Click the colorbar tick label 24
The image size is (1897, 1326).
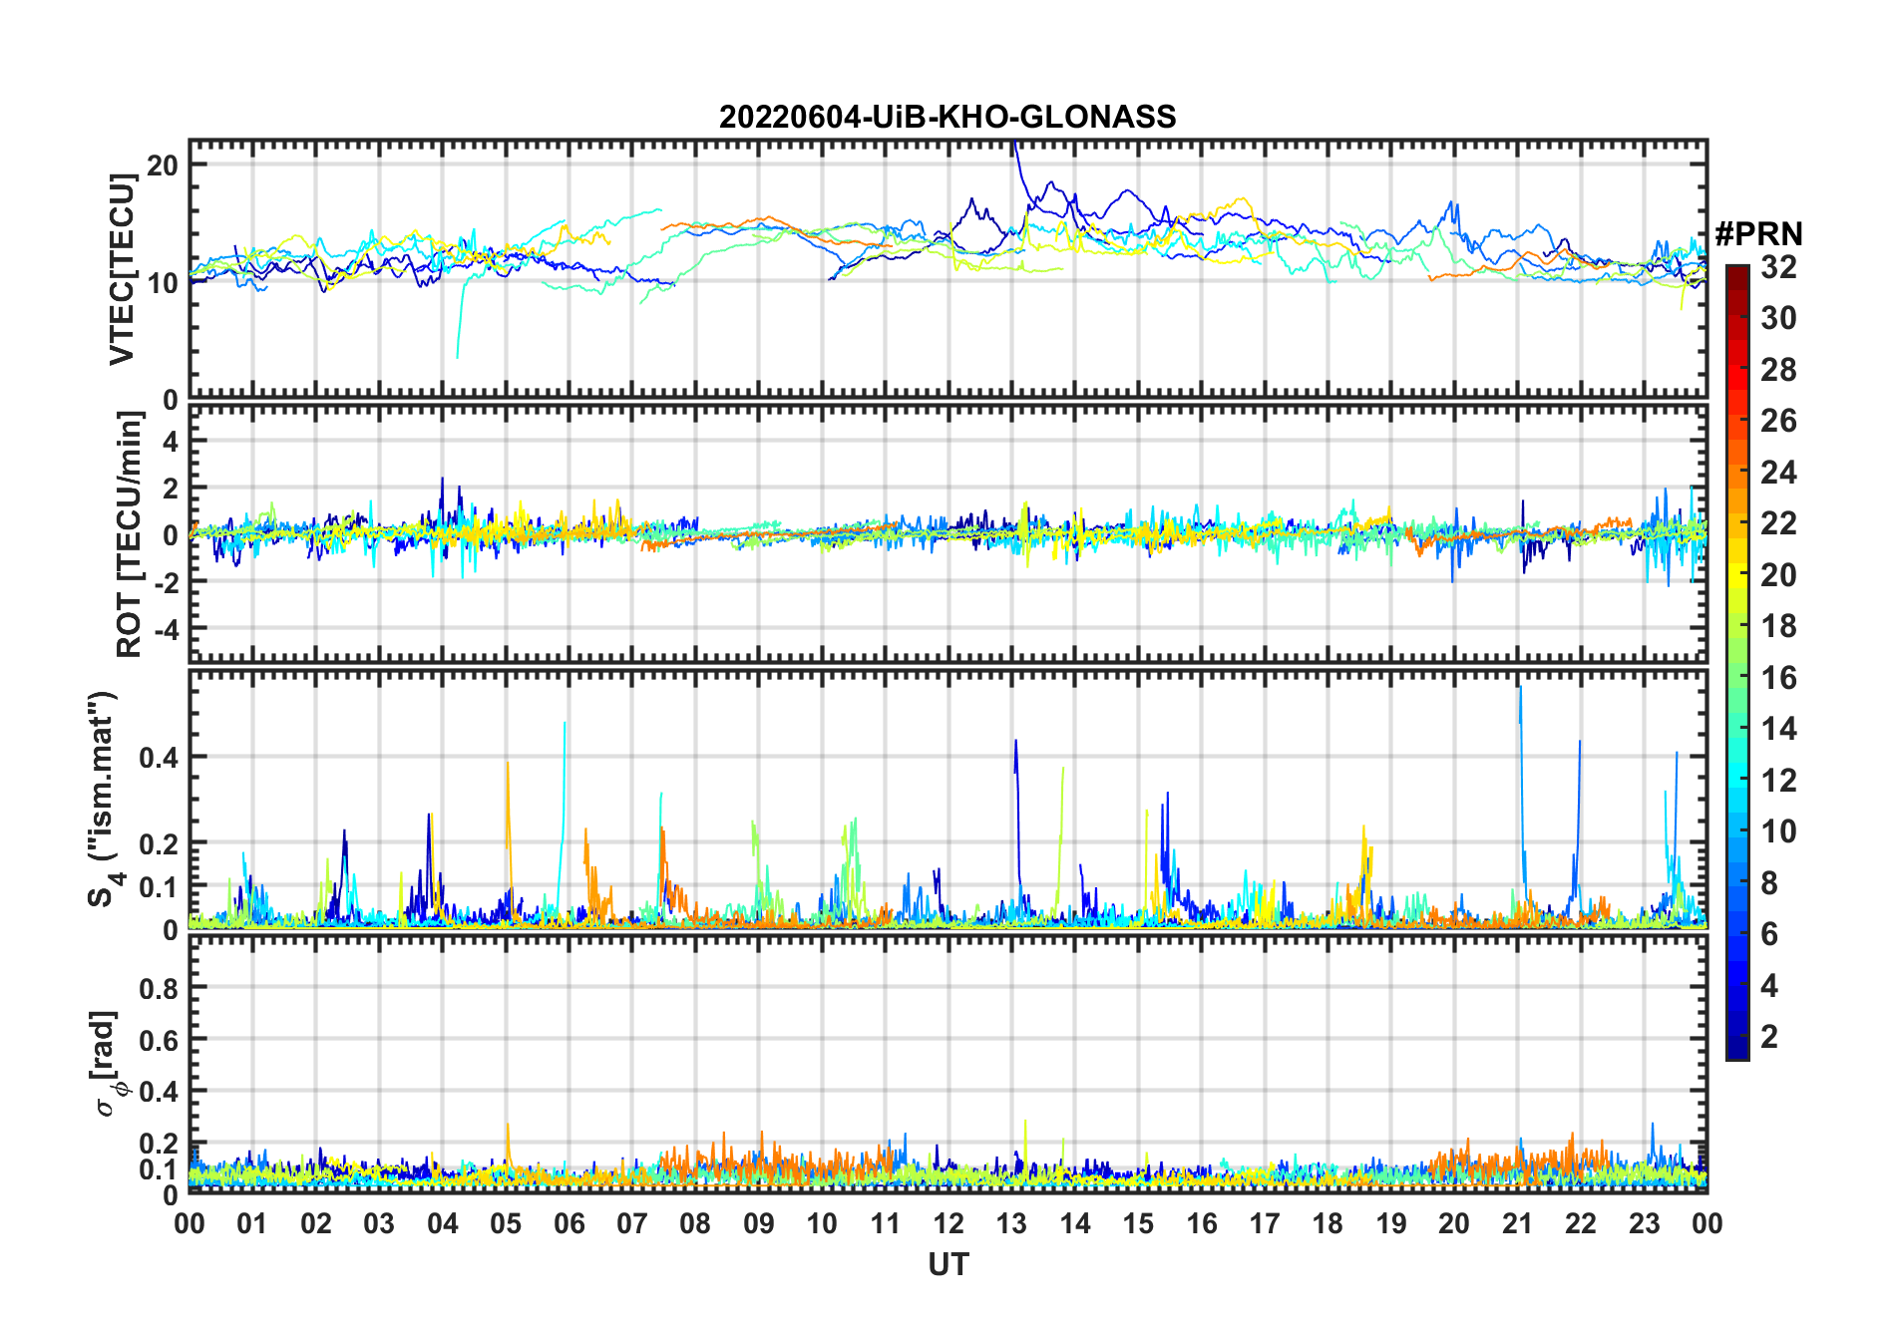click(x=1778, y=473)
